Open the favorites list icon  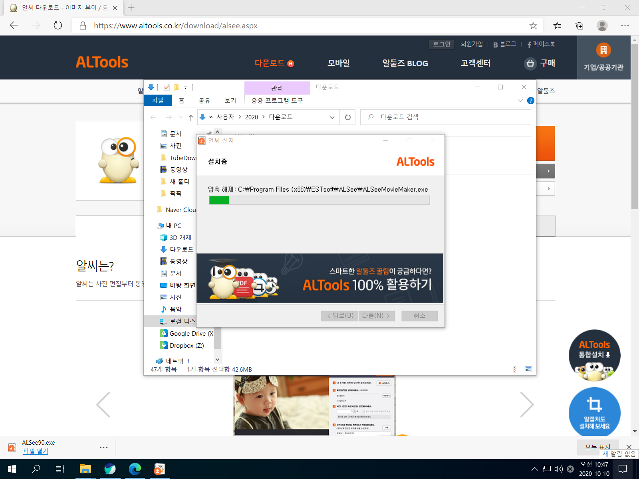pyautogui.click(x=557, y=26)
